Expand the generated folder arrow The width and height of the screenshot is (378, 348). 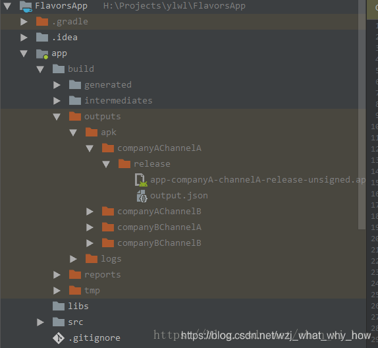pos(57,85)
